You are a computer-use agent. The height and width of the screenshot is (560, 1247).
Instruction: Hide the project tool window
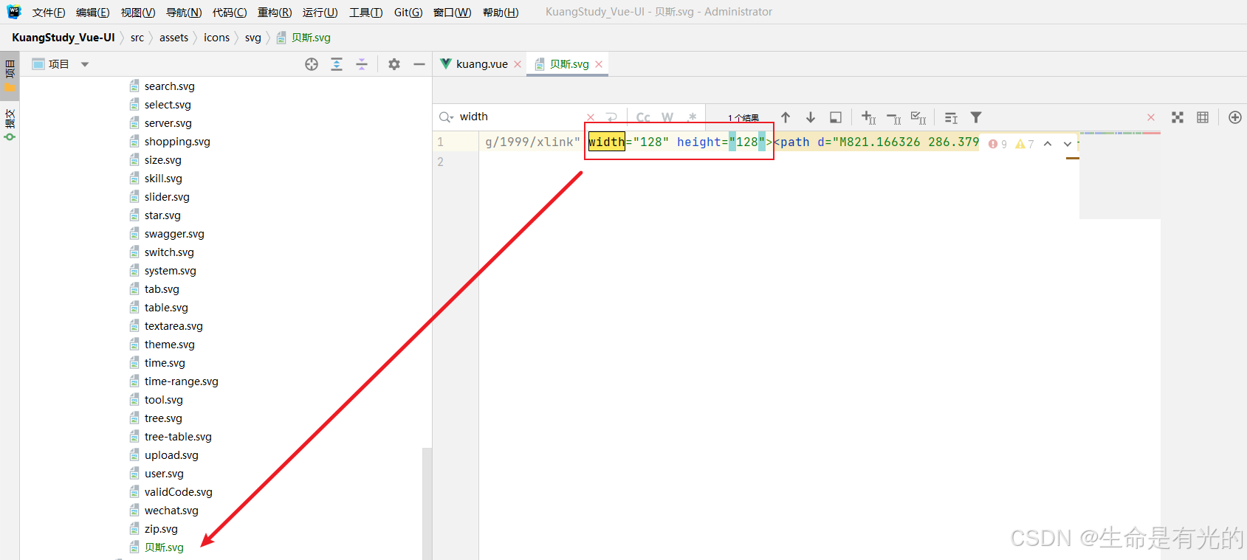(419, 64)
